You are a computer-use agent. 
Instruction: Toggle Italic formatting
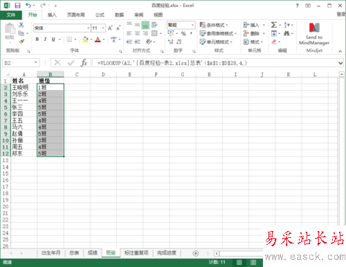[x=45, y=39]
